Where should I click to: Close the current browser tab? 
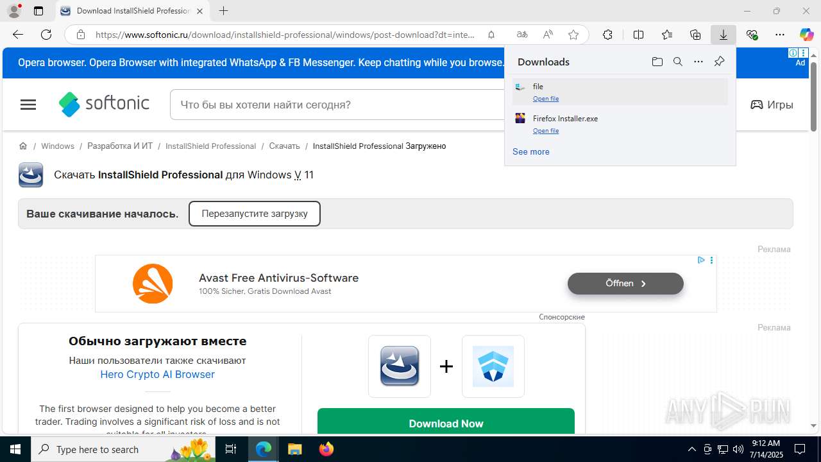pyautogui.click(x=199, y=11)
